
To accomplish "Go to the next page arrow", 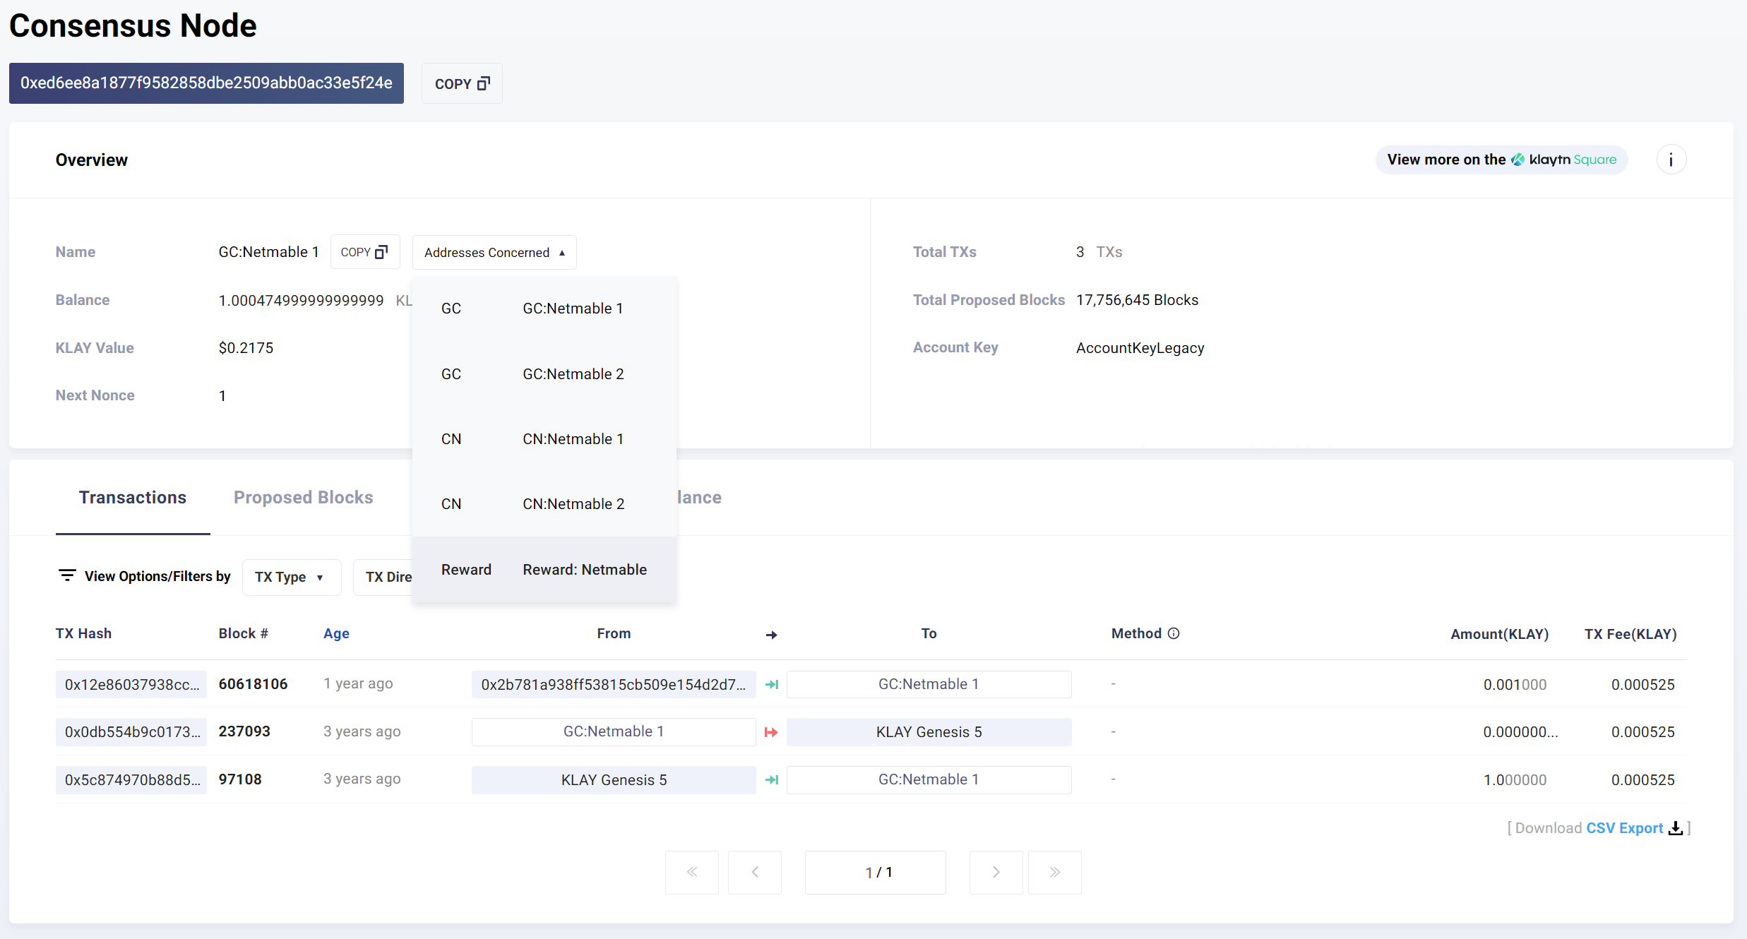I will click(x=996, y=872).
